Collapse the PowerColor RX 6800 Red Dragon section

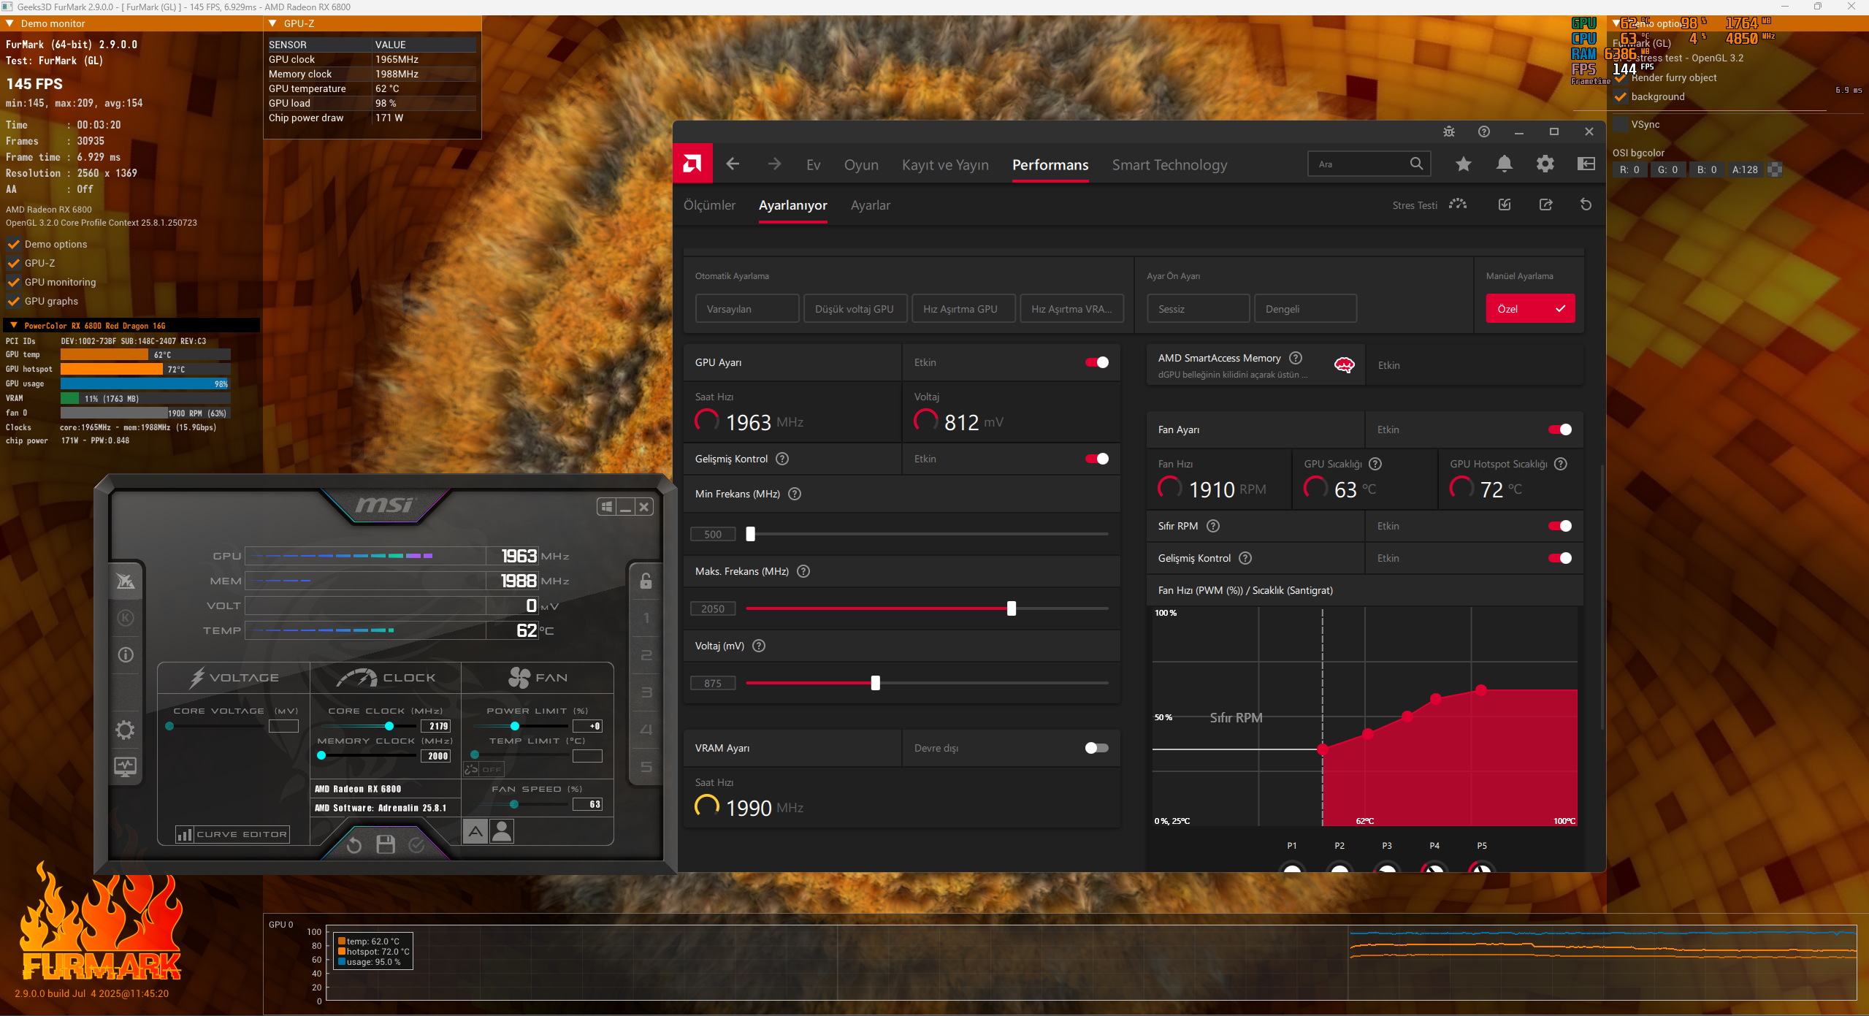click(x=14, y=326)
